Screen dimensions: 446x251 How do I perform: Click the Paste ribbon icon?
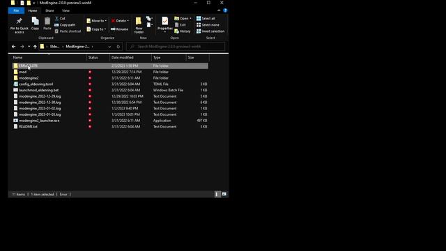coord(47,24)
